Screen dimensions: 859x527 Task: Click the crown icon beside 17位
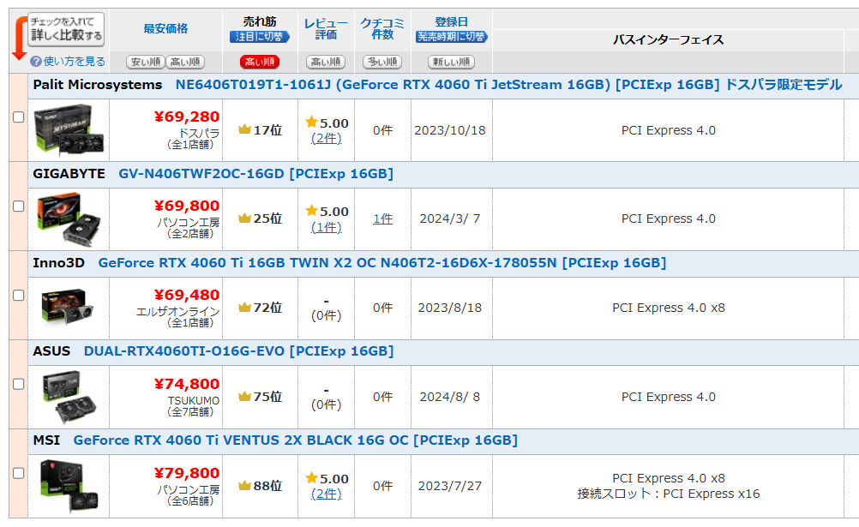(245, 129)
